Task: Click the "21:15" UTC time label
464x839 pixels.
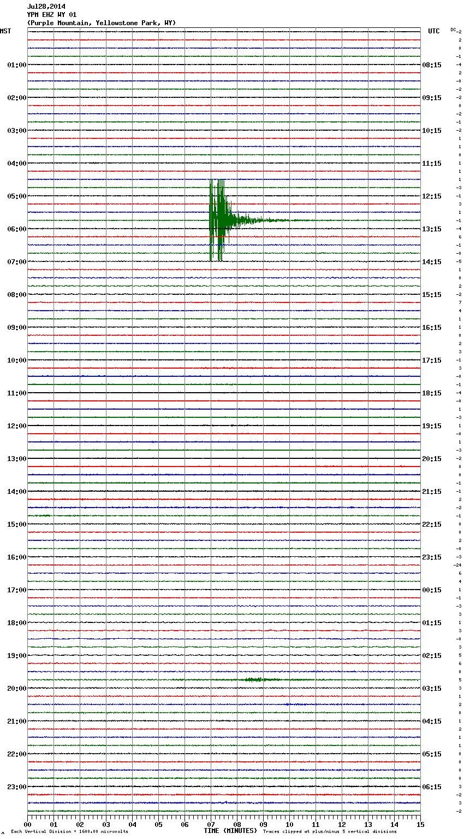Action: tap(432, 492)
